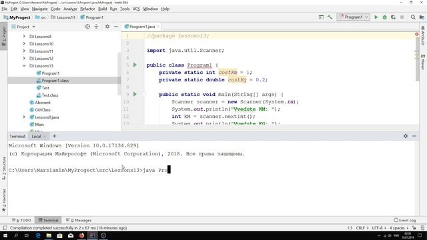The image size is (427, 240).
Task: Expand the Lessons9 folder
Action: click(24, 36)
